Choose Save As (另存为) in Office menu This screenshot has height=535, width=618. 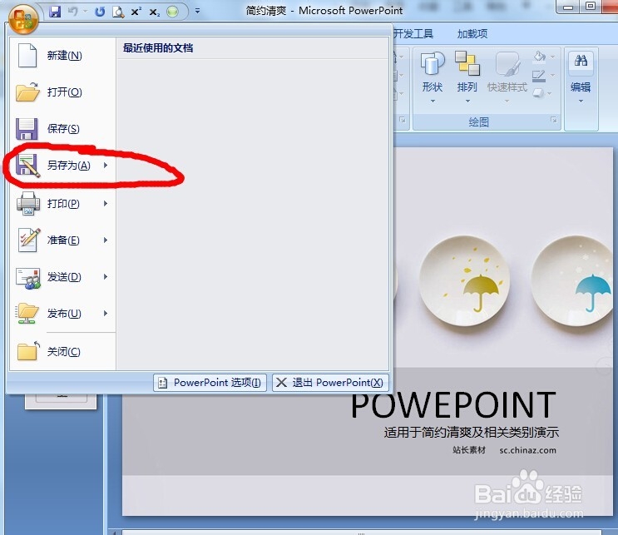coord(62,166)
